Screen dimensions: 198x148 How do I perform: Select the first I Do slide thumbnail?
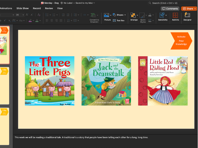(x=5, y=86)
